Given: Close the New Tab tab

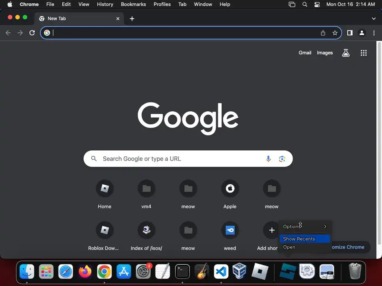Looking at the screenshot, I should tap(118, 19).
